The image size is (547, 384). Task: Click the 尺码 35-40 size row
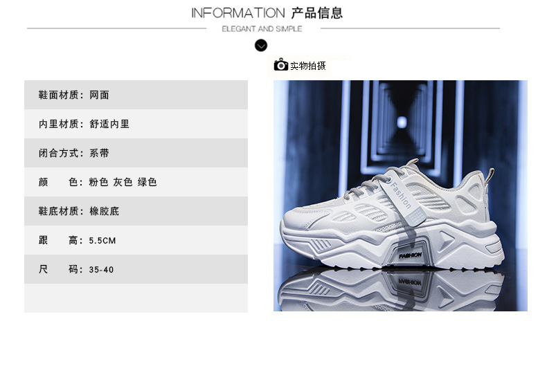[136, 269]
